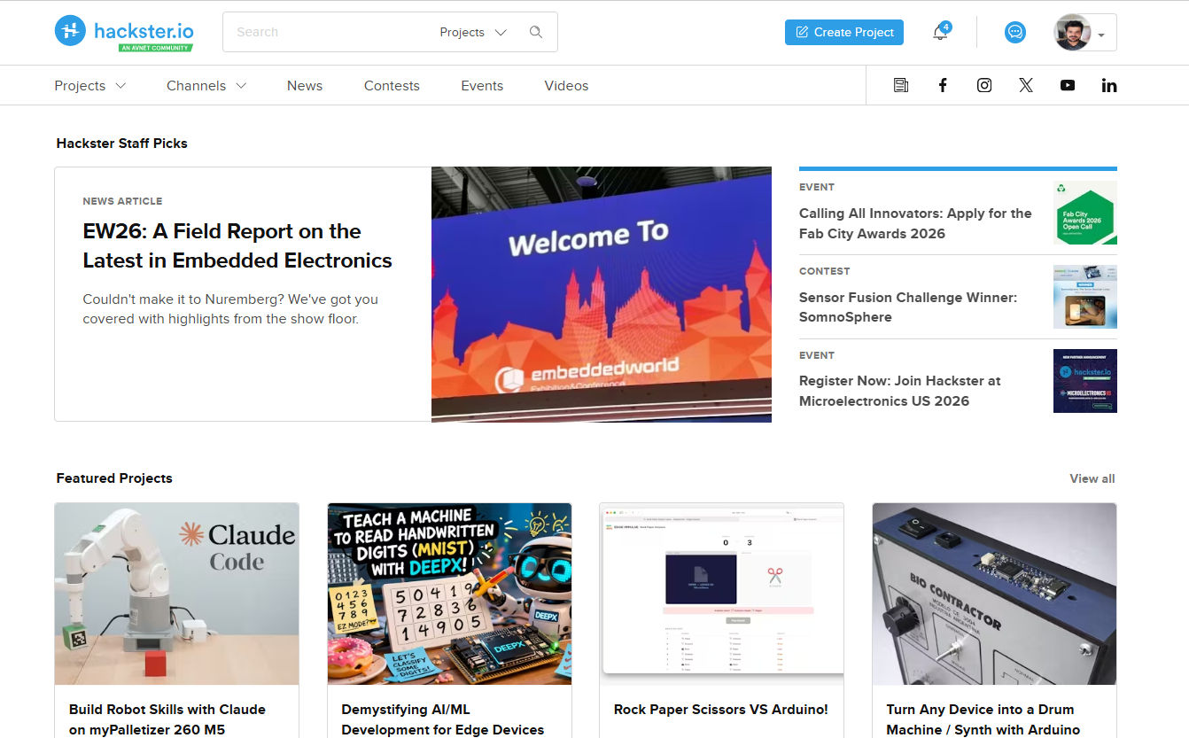Viewport: 1189px width, 738px height.
Task: Go to the Videos section
Action: (566, 86)
